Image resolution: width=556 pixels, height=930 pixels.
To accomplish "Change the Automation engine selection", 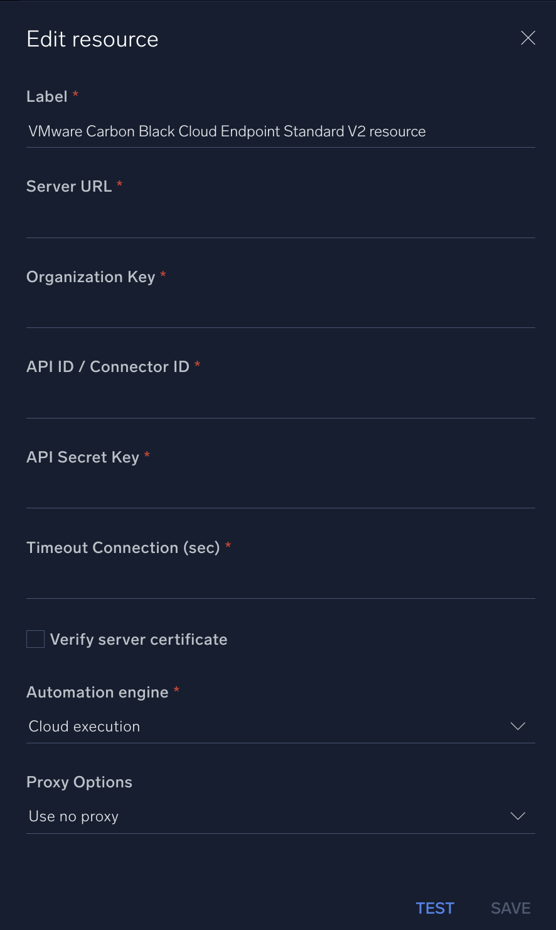I will 281,726.
